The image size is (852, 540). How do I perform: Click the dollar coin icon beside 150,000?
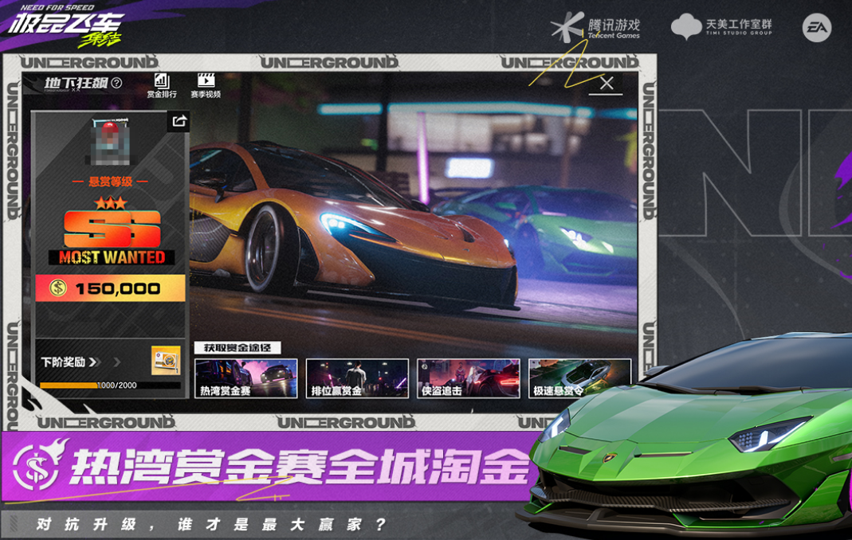point(58,288)
